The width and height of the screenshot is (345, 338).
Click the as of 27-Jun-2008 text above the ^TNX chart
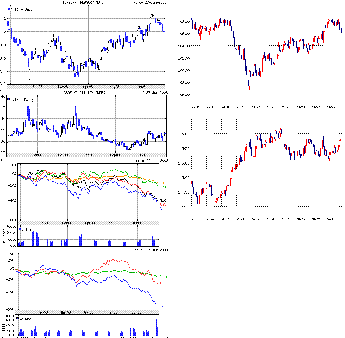click(x=151, y=3)
